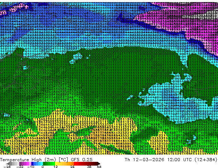218x168 pixels.
Task: Click the '[°C]' unit label
Action: [63, 160]
